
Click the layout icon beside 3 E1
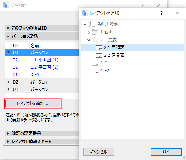coord(95,63)
